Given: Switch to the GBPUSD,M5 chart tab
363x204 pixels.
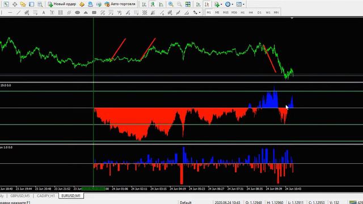Looking at the screenshot, I should click(x=20, y=196).
